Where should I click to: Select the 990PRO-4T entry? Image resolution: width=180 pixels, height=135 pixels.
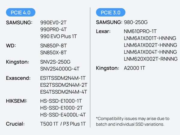pyautogui.click(x=53, y=29)
